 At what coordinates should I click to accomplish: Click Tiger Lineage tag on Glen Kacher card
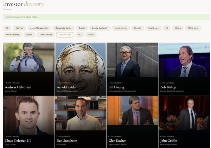pos(115,136)
